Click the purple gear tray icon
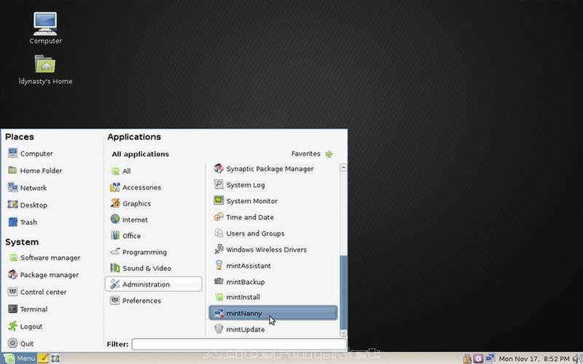The height and width of the screenshot is (364, 583). coord(478,358)
